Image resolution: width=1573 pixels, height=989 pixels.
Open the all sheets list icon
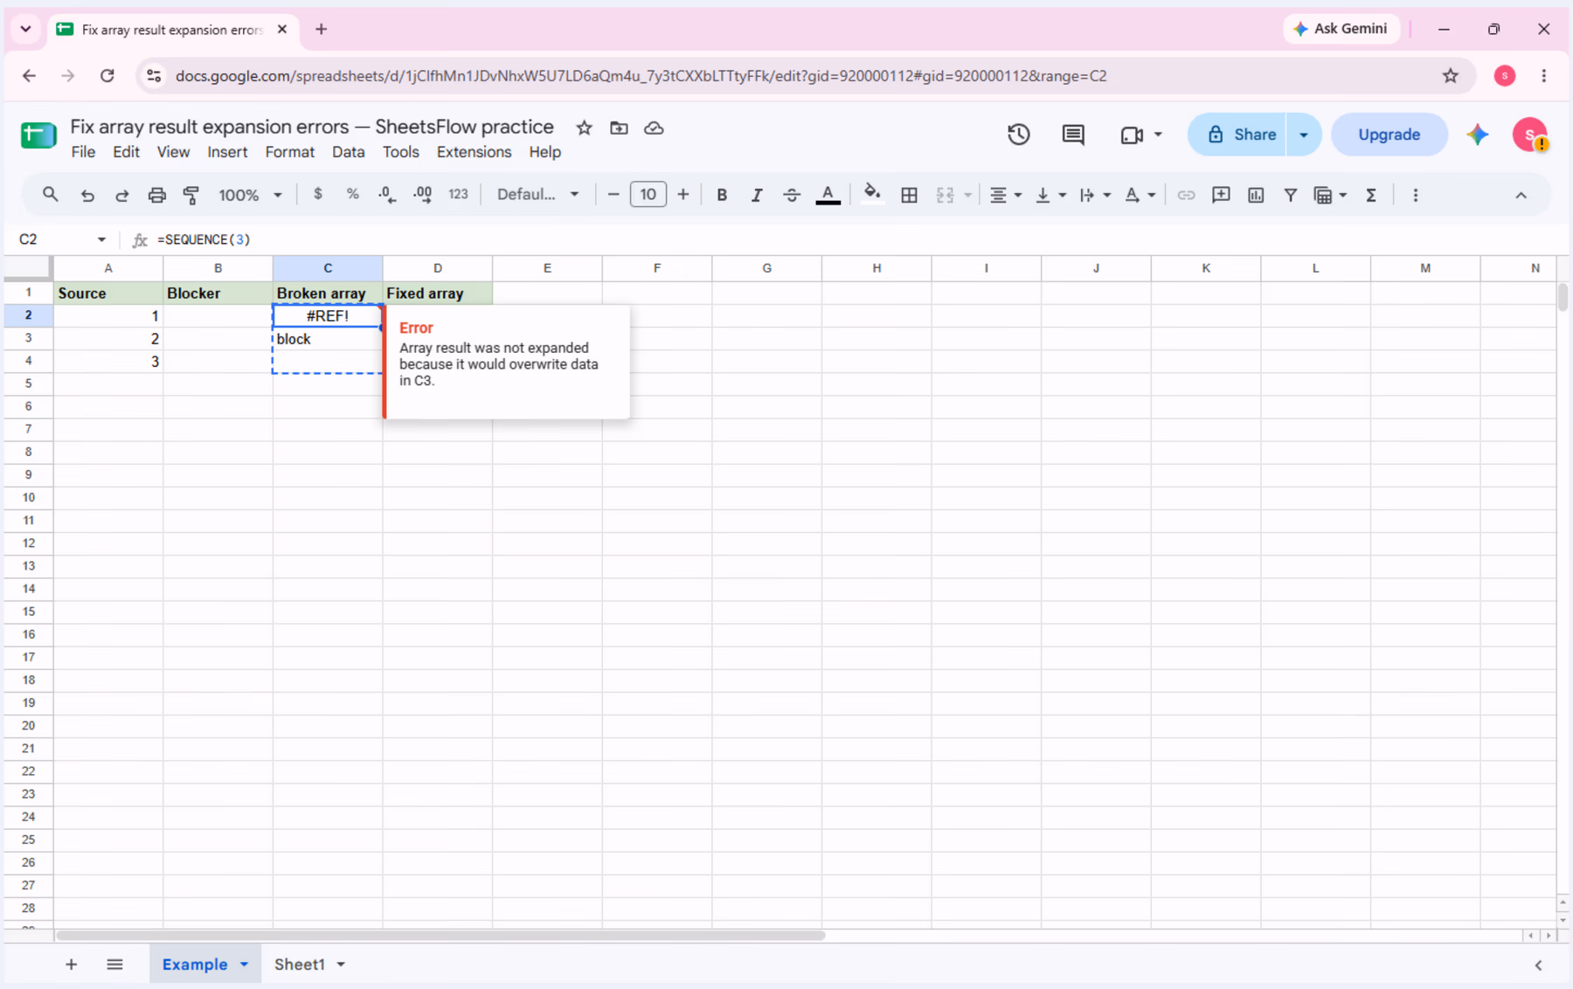pos(114,965)
